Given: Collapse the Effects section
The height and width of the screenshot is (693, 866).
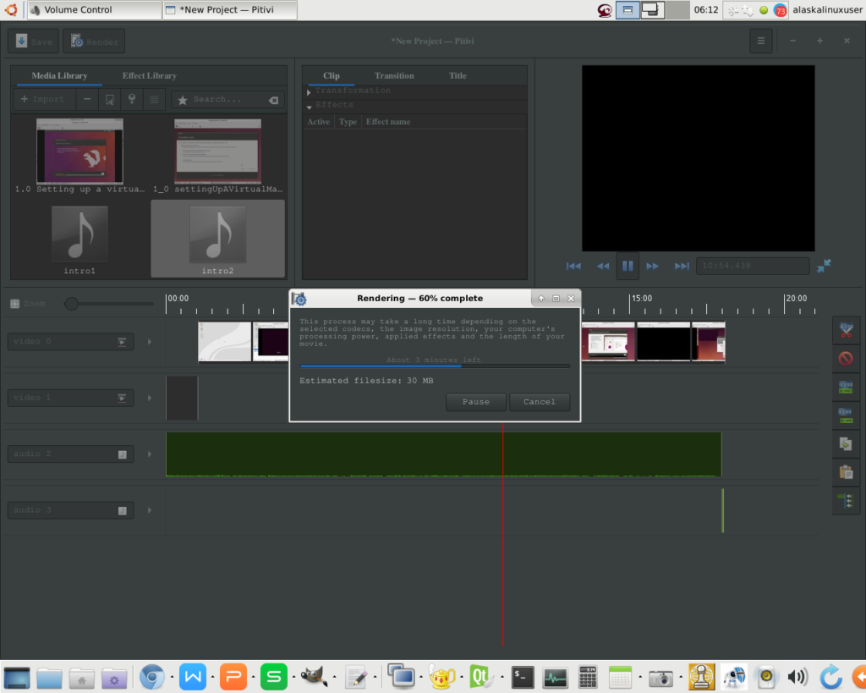Looking at the screenshot, I should (x=310, y=107).
